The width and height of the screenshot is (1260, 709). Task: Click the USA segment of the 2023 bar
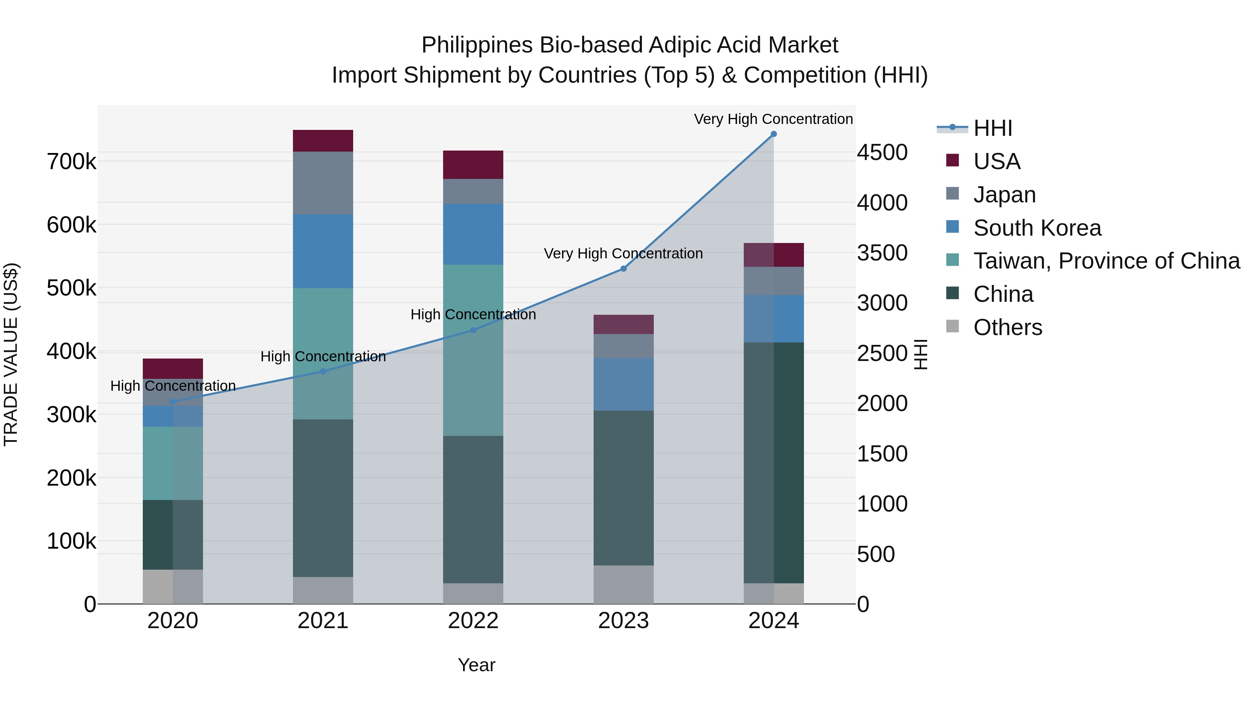624,325
